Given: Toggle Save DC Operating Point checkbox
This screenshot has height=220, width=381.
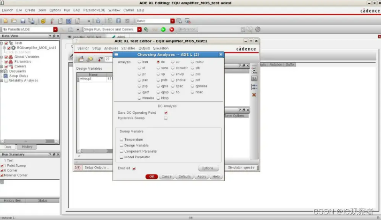Looking at the screenshot, I should click(x=166, y=113).
